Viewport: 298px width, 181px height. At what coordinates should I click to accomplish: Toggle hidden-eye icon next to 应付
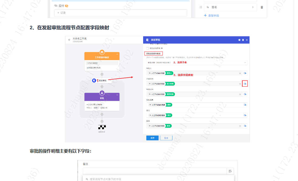tap(67, 6)
